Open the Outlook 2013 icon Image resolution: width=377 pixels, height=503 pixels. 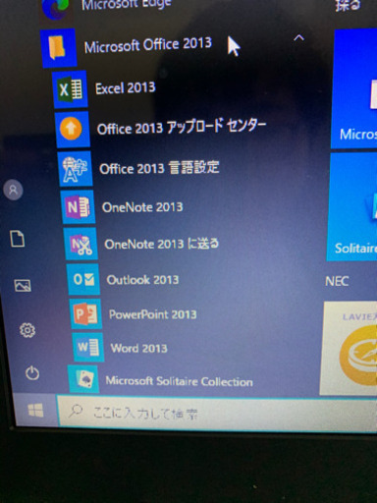[x=83, y=279]
